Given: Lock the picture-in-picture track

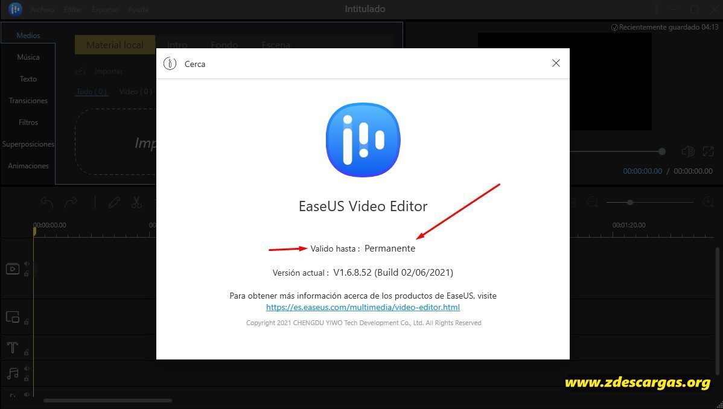Looking at the screenshot, I should pos(27,322).
